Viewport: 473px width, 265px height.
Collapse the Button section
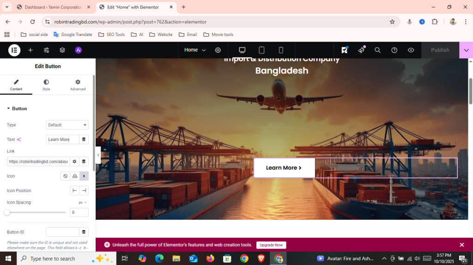pyautogui.click(x=8, y=109)
